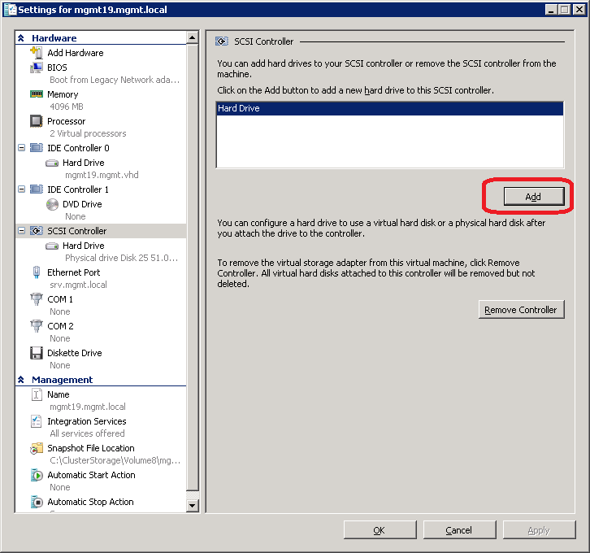Select Hard Drive in the device list
The image size is (590, 553).
(390, 108)
